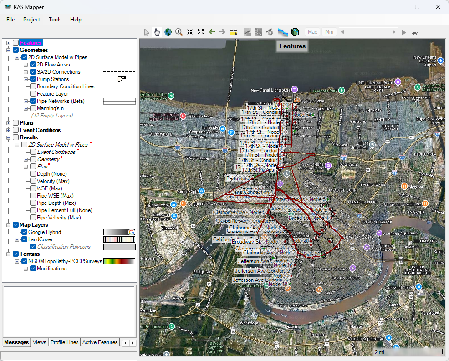Activate the pan hand tool
449x361 pixels.
click(x=157, y=32)
